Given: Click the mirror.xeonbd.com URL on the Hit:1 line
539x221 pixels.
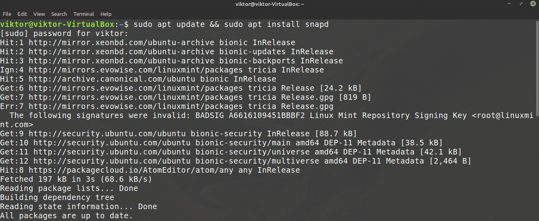Looking at the screenshot, I should click(x=122, y=43).
